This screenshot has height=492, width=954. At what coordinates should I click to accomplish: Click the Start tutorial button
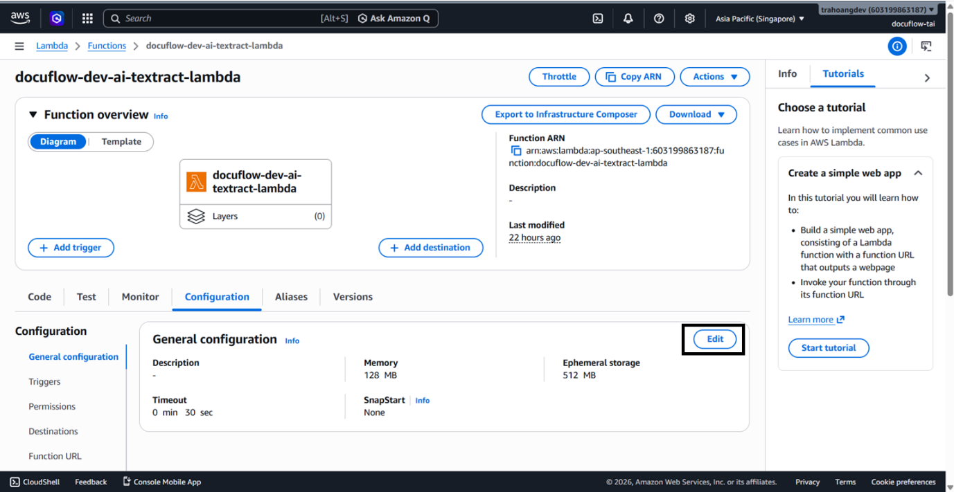click(x=829, y=348)
